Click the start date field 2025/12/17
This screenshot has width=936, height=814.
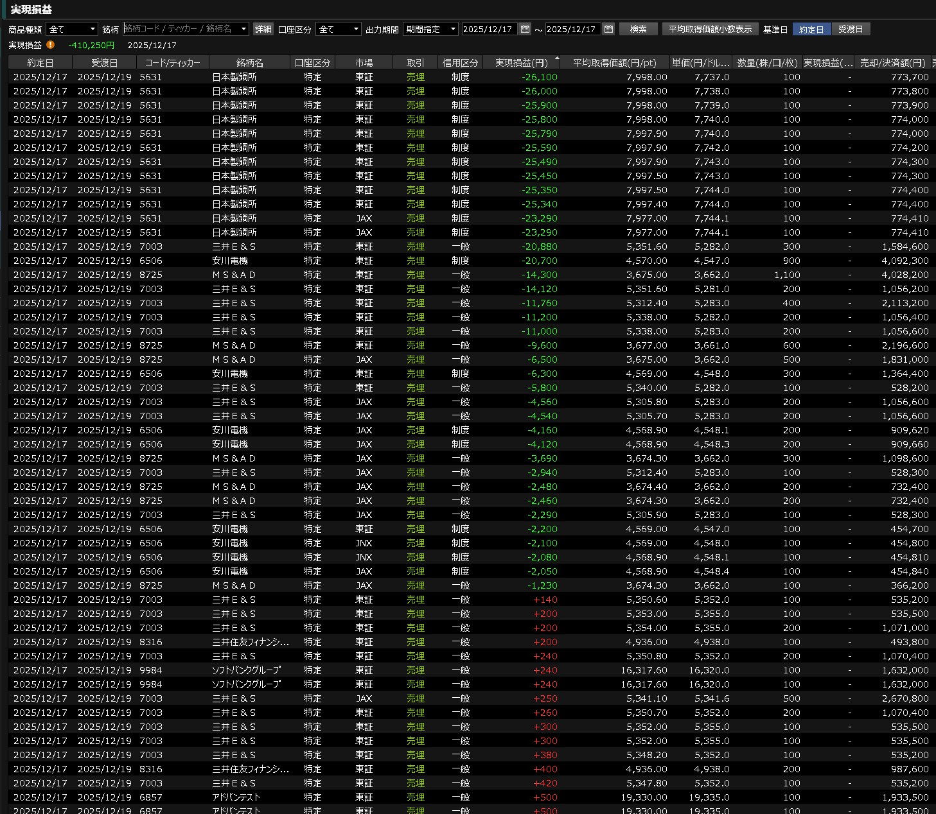[x=488, y=30]
